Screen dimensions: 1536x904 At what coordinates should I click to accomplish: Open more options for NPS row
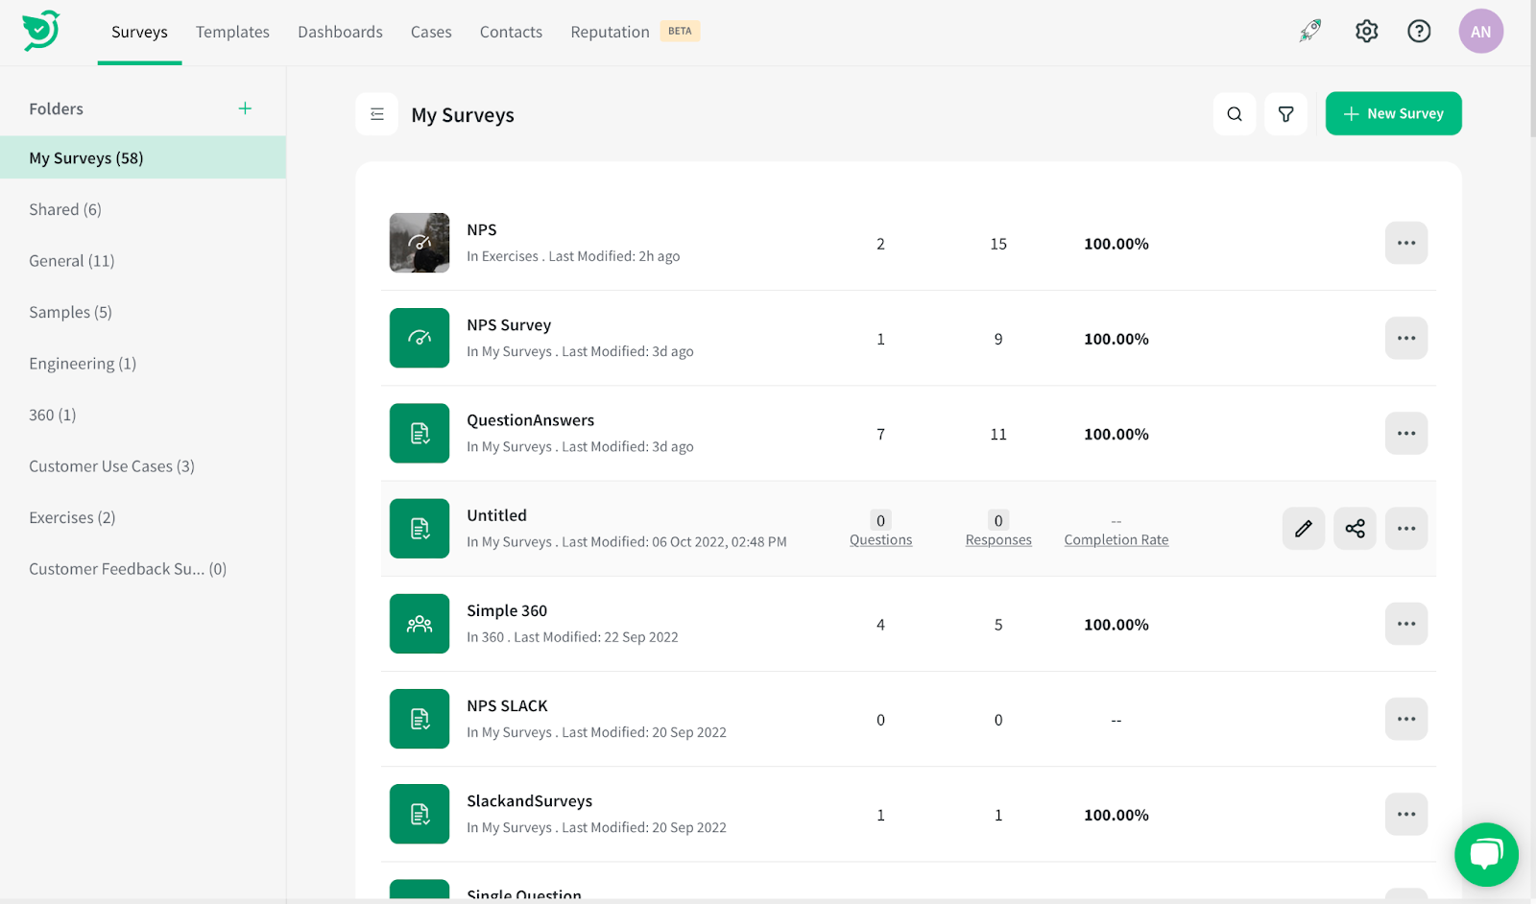tap(1406, 243)
